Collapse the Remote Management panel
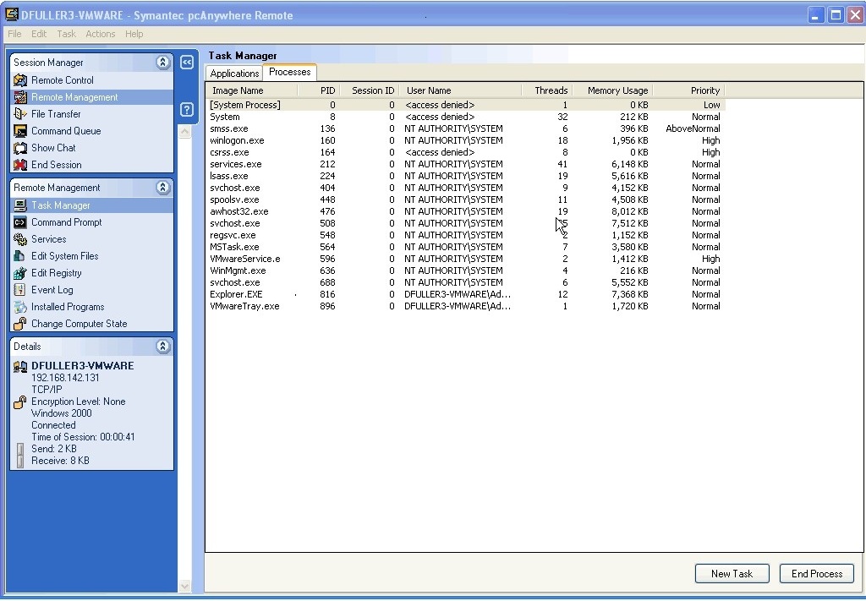This screenshot has width=866, height=601. pyautogui.click(x=162, y=187)
